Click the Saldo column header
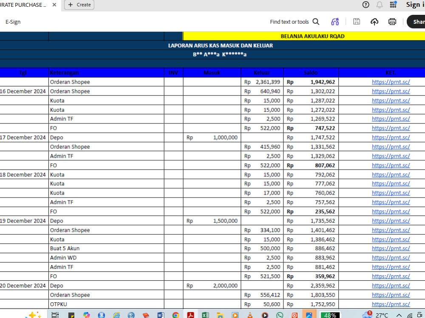425x318 pixels. (x=311, y=73)
